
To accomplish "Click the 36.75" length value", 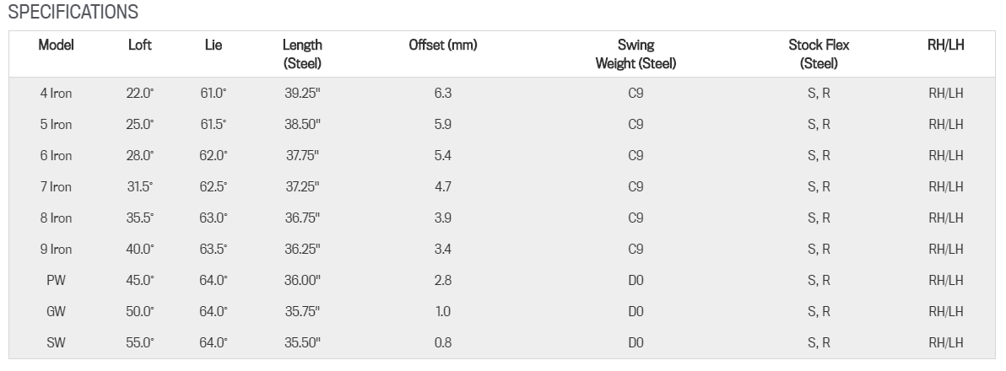I will coord(302,218).
